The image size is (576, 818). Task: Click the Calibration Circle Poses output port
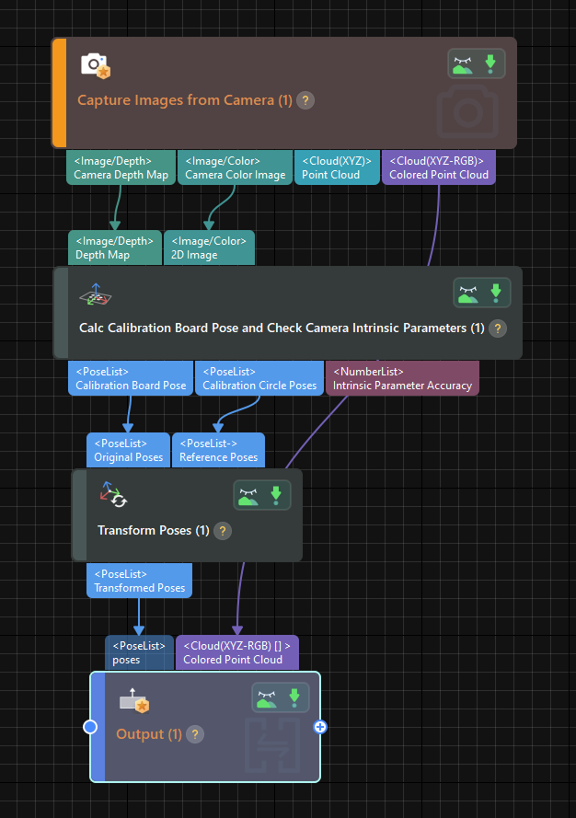(x=259, y=378)
